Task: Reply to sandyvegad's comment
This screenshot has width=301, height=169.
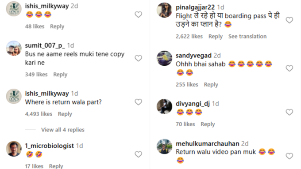Action: coord(211,85)
